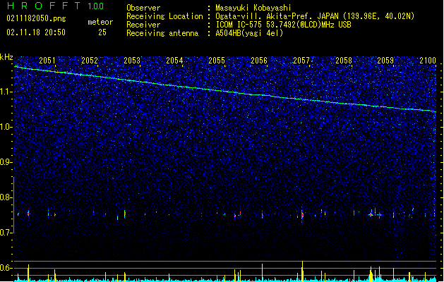Click the 0.6 kHz axis label

pos(6,268)
